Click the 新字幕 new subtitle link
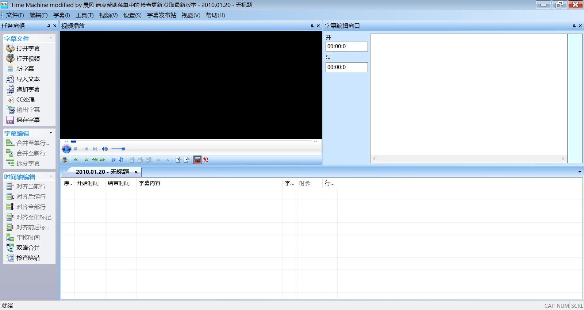 (x=25, y=69)
